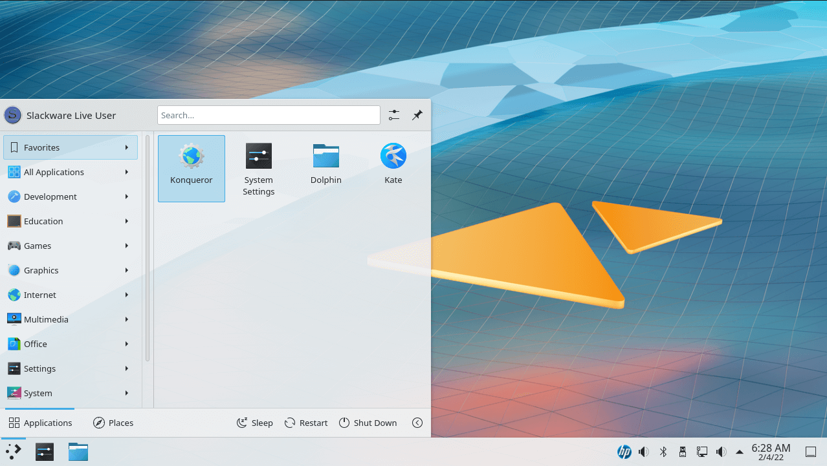Click the Restart button

click(x=305, y=422)
